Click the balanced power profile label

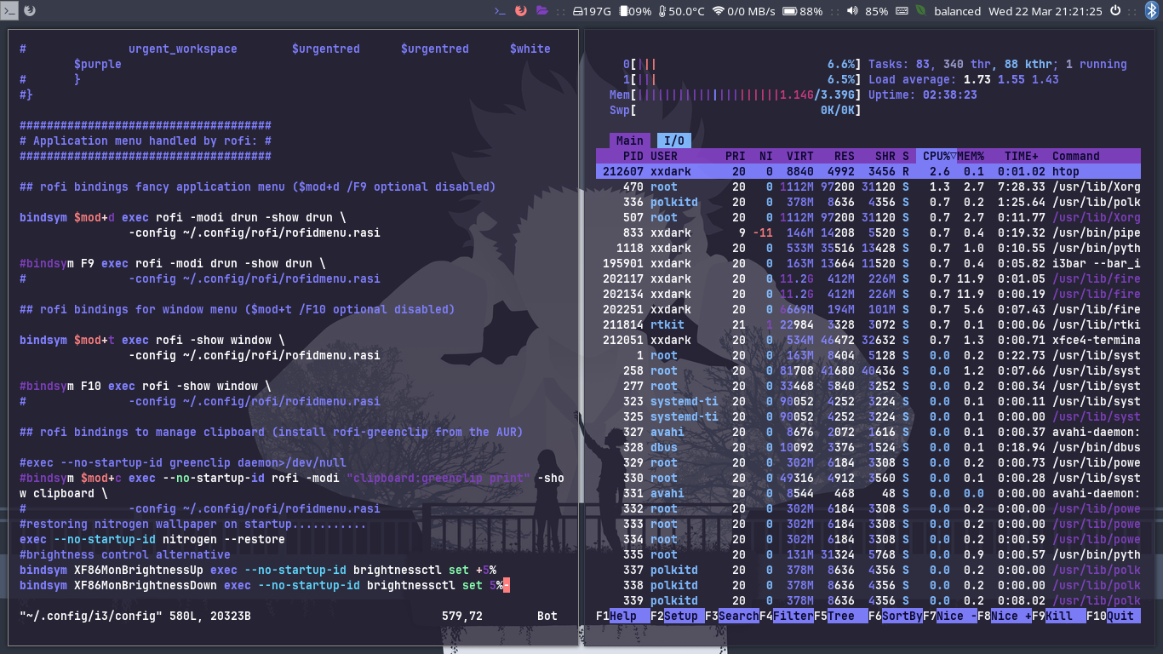[958, 11]
